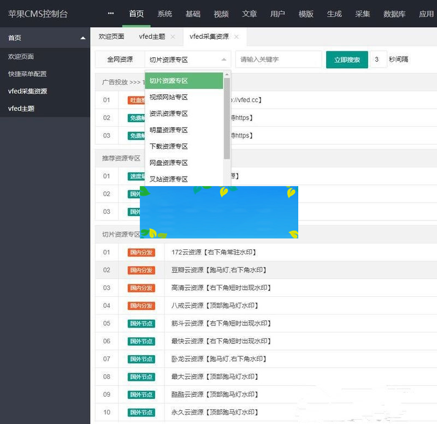Click the 国内分发 badge on 172云资源 row
The height and width of the screenshot is (424, 437).
coord(140,252)
